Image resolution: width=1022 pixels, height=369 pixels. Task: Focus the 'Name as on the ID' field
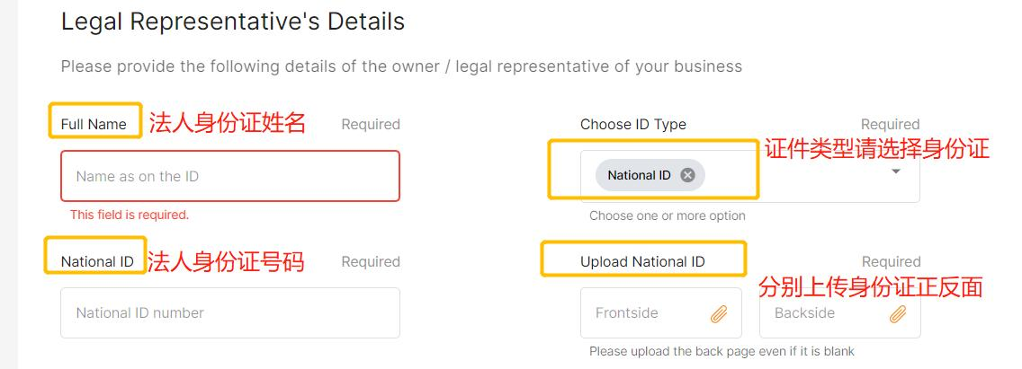tap(229, 176)
